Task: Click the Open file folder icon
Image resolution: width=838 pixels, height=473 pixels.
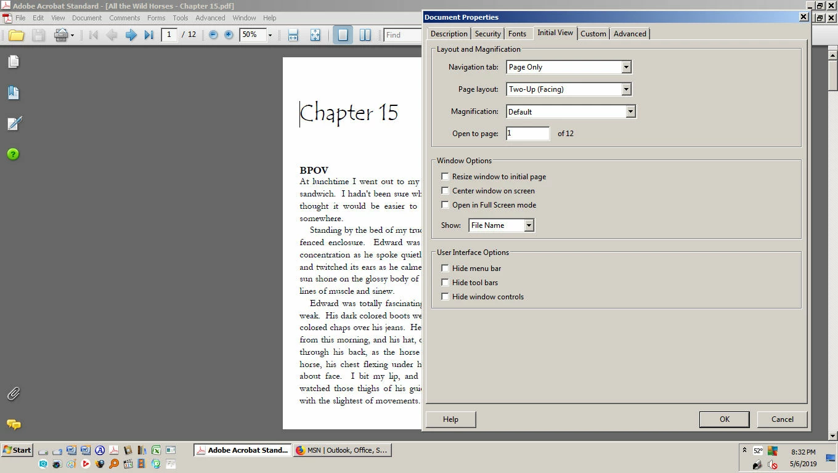Action: [x=17, y=35]
